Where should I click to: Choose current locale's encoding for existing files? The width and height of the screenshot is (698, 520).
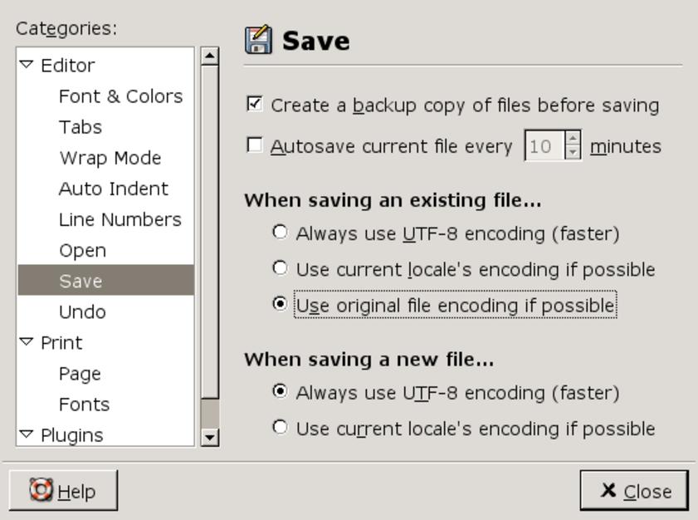281,268
